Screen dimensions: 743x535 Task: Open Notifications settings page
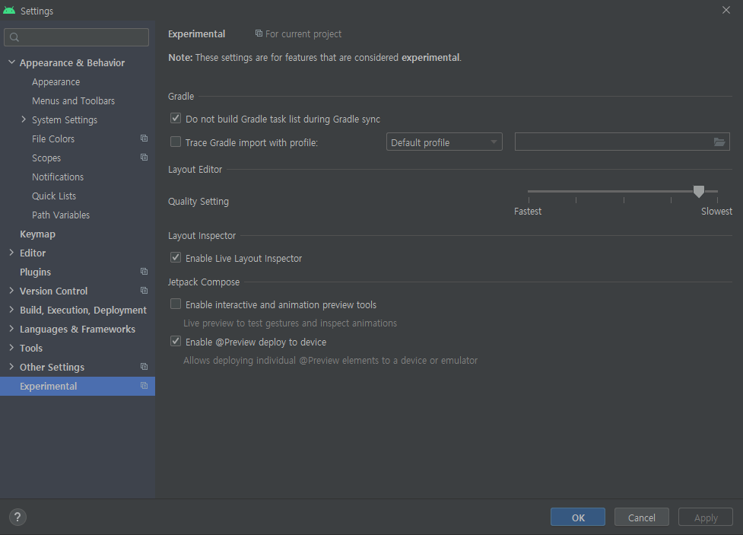(58, 177)
